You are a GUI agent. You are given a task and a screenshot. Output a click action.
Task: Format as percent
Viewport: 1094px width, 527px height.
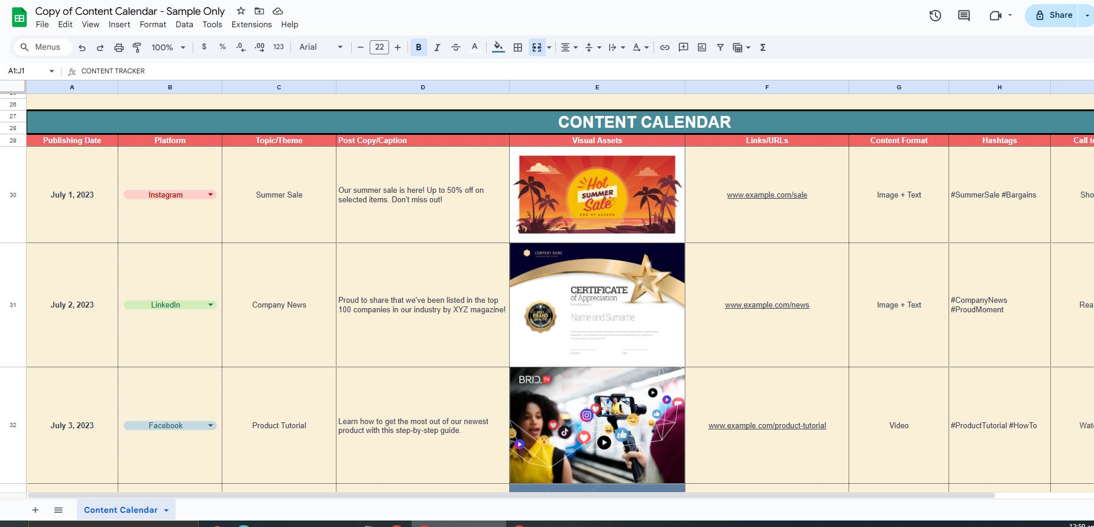click(x=222, y=47)
